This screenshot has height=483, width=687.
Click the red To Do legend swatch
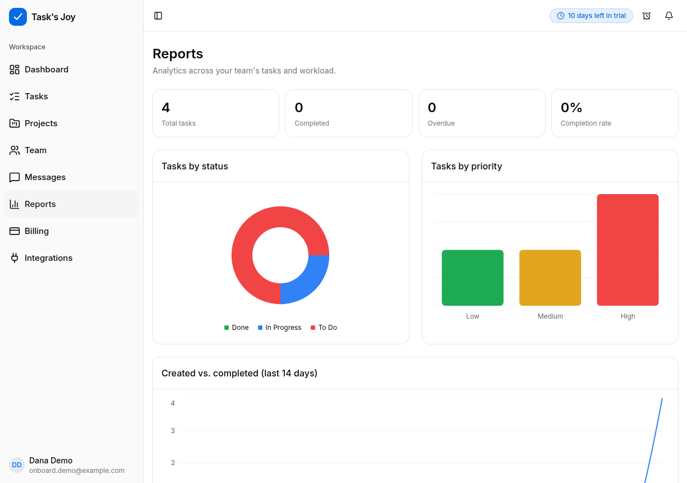click(x=313, y=328)
